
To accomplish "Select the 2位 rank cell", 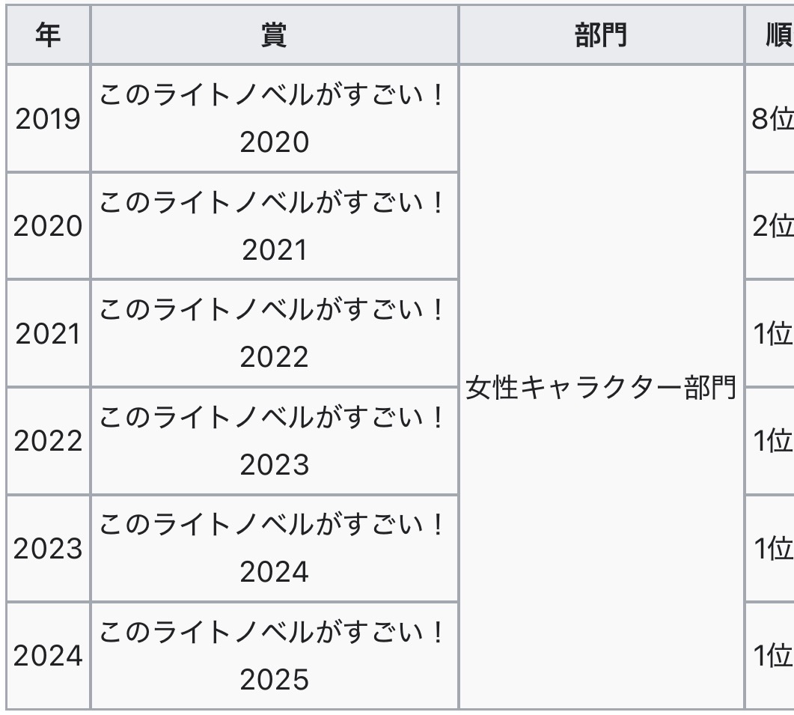I will [x=772, y=226].
